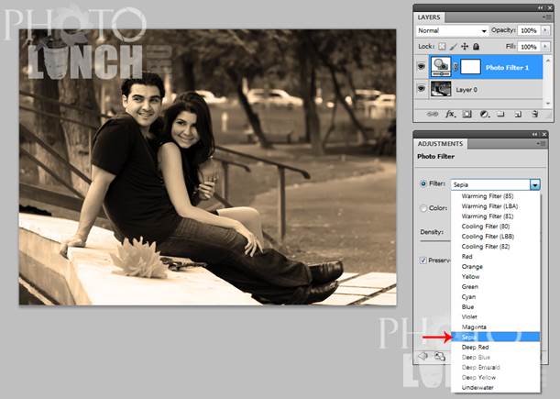Screen dimensions: 560x399
Task: Click Layers list scrollbar up arrow
Action: 548,60
